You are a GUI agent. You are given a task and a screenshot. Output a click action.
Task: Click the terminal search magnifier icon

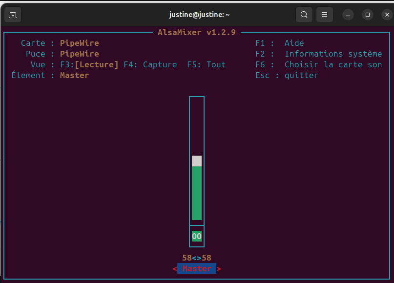304,15
